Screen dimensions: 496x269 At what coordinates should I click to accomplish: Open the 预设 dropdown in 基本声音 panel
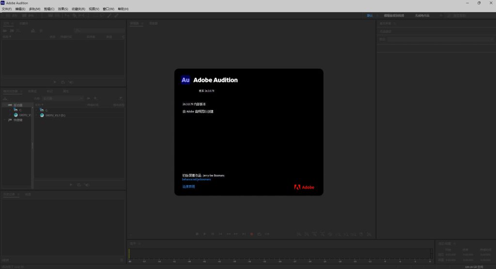tap(440, 39)
